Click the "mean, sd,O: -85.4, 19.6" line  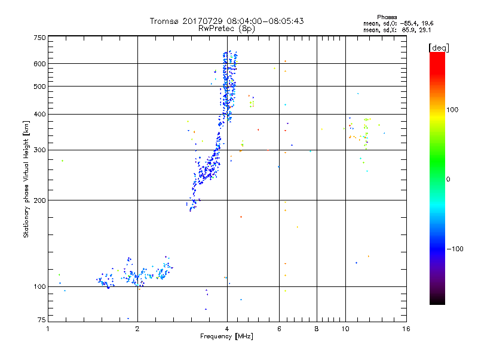(x=398, y=23)
